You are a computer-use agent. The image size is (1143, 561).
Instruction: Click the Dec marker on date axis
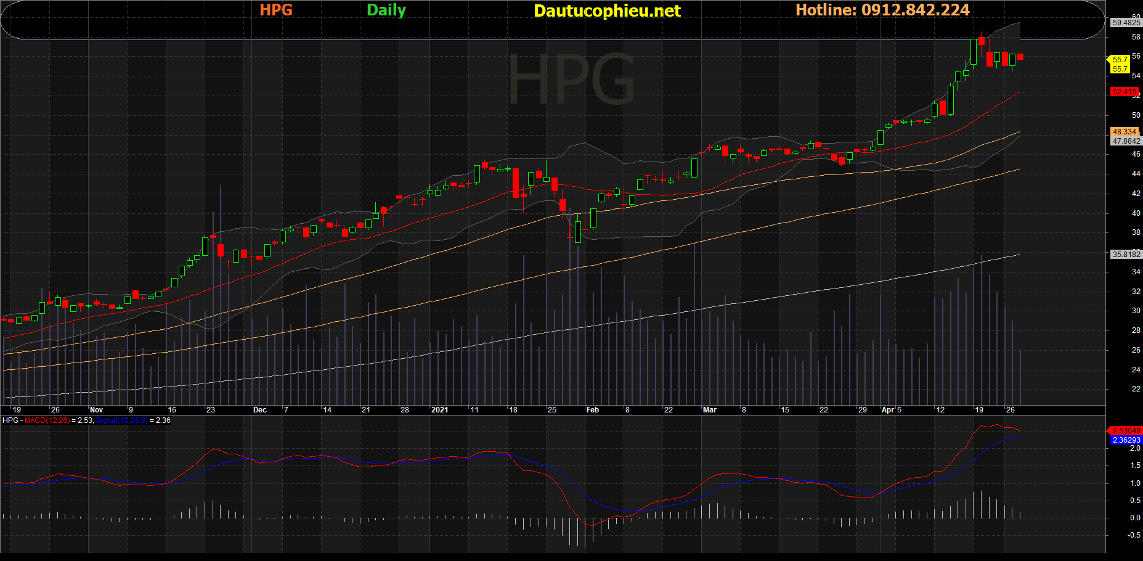[x=260, y=410]
